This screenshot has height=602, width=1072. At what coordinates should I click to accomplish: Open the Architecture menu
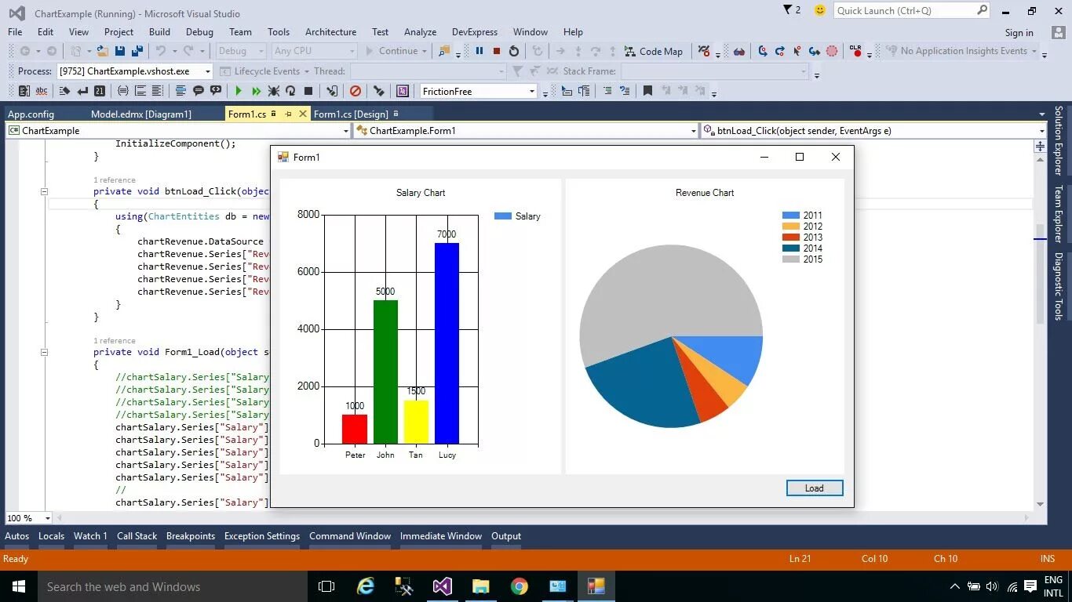pyautogui.click(x=330, y=32)
